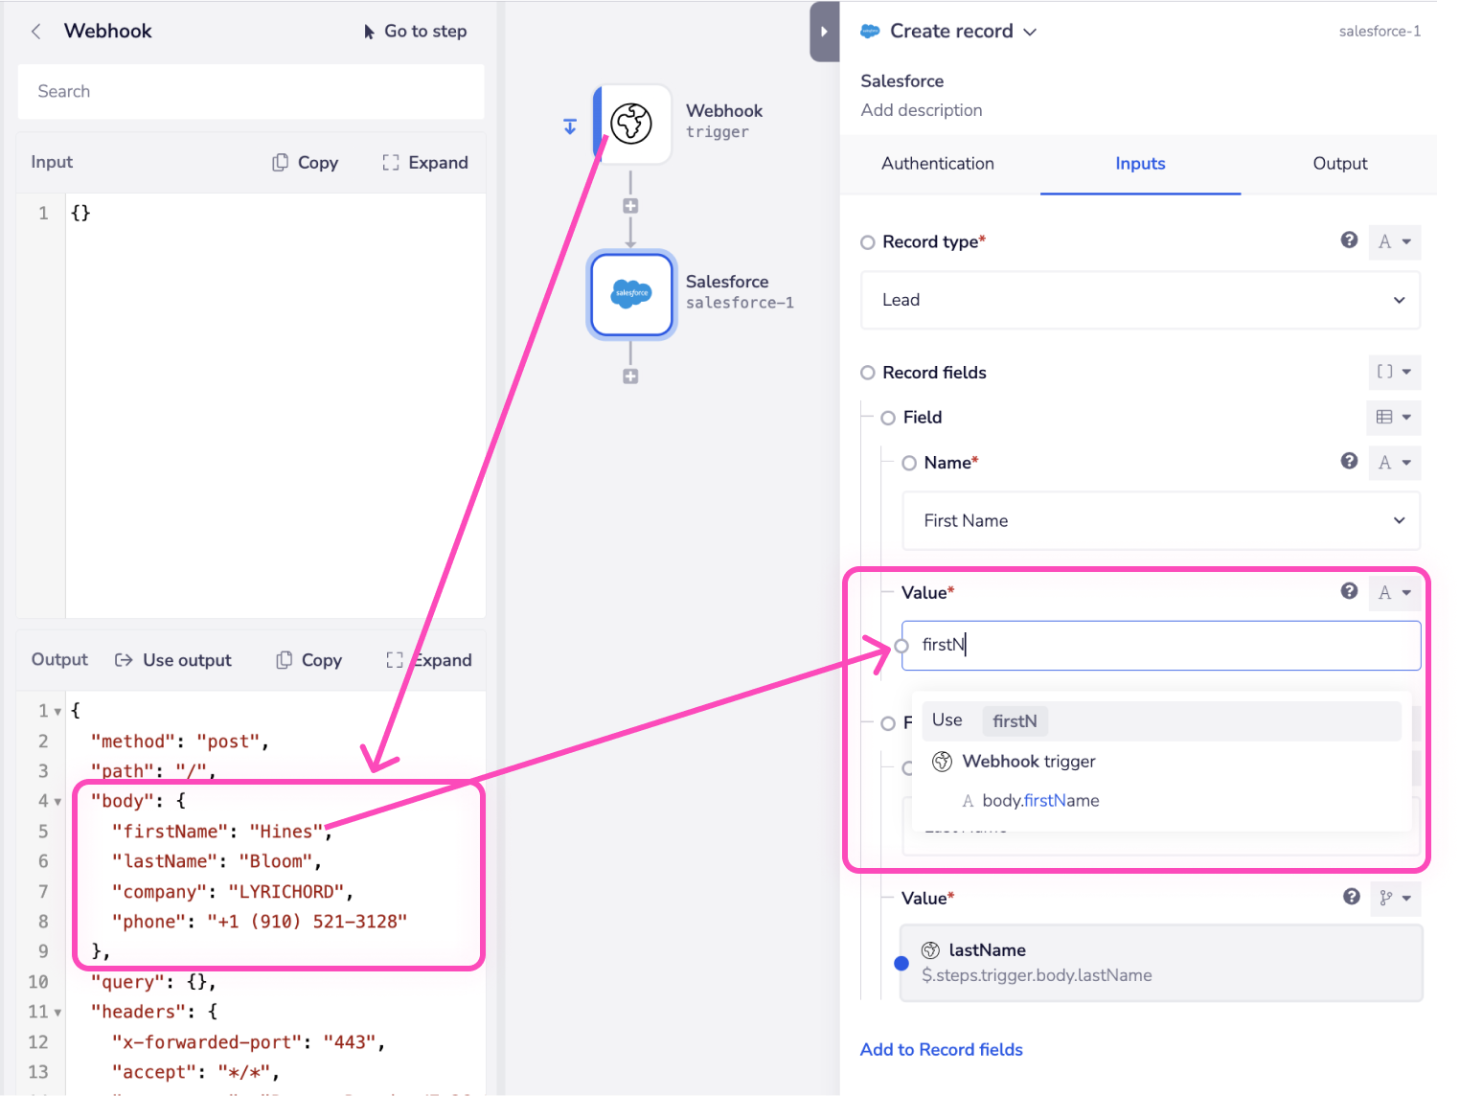Screen dimensions: 1460x1096
Task: Open the Lead record type dropdown
Action: (1140, 300)
